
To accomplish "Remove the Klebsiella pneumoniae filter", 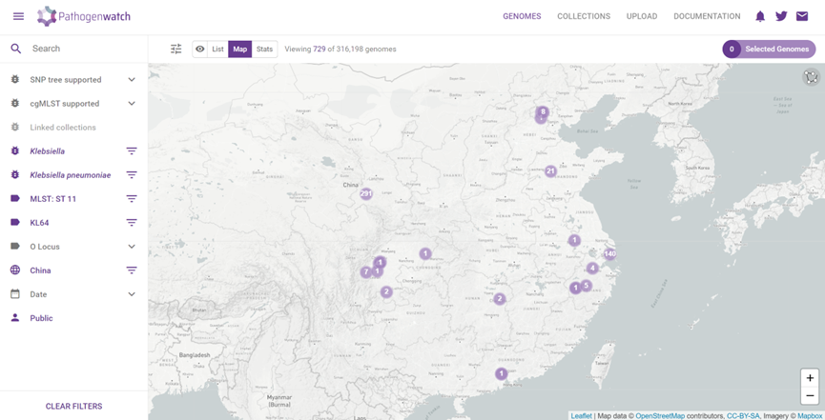I will click(x=132, y=175).
